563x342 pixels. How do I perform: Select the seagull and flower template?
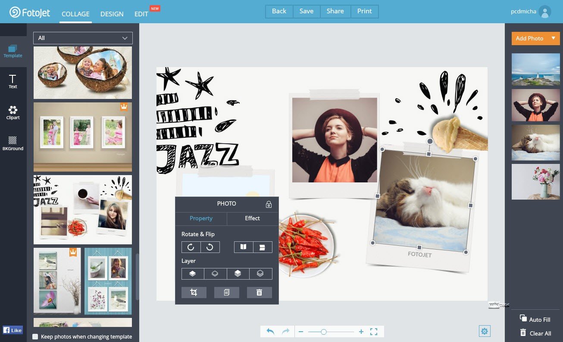57,281
